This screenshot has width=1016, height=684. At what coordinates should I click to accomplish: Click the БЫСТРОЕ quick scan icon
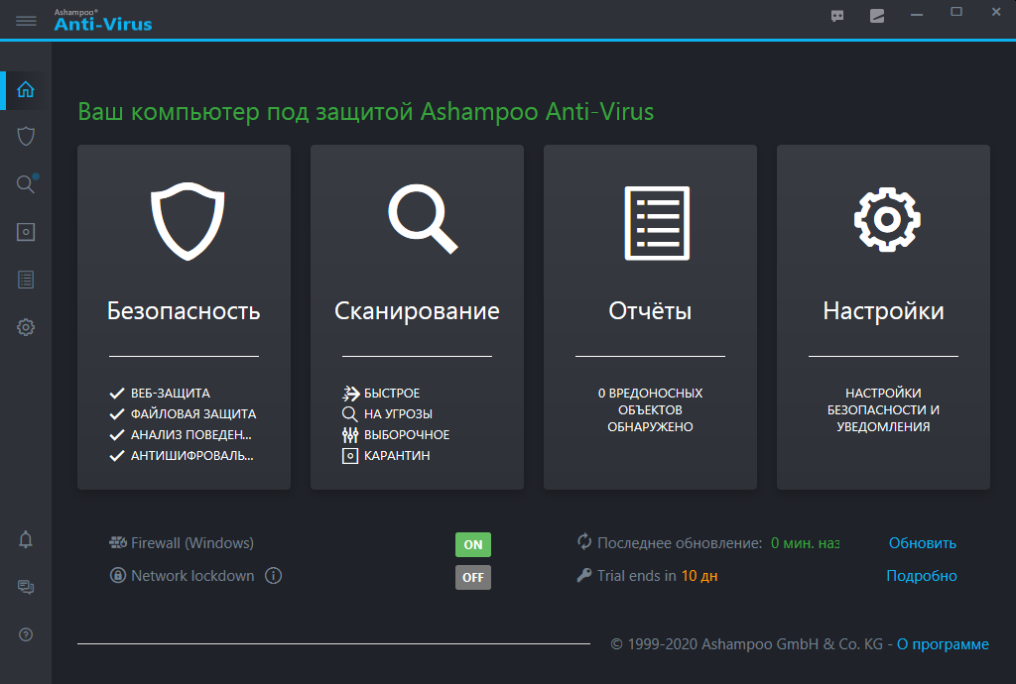pyautogui.click(x=350, y=393)
